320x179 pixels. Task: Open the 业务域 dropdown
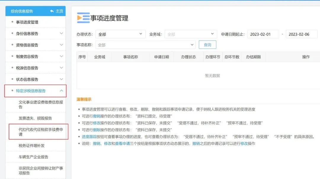(191, 34)
